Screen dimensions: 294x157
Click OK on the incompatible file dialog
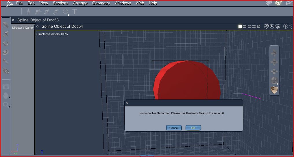click(x=193, y=128)
